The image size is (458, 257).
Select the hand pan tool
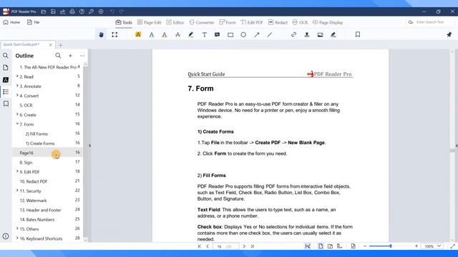pos(102,35)
